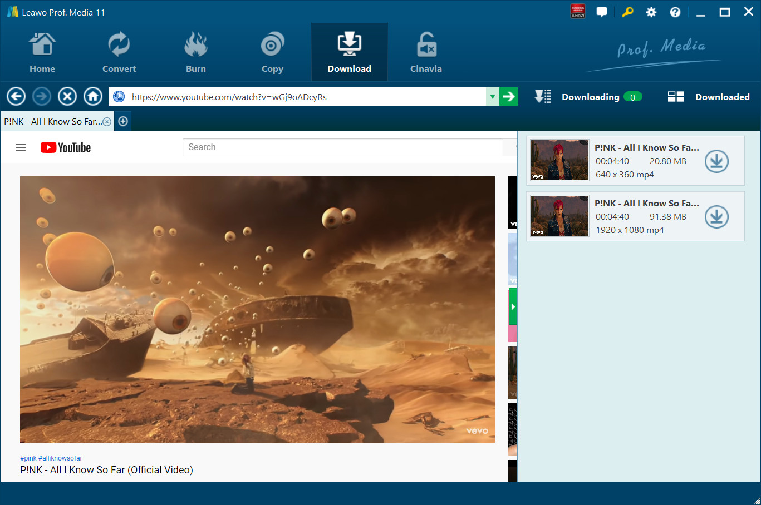761x505 pixels.
Task: Click the green downloading count badge
Action: point(632,97)
